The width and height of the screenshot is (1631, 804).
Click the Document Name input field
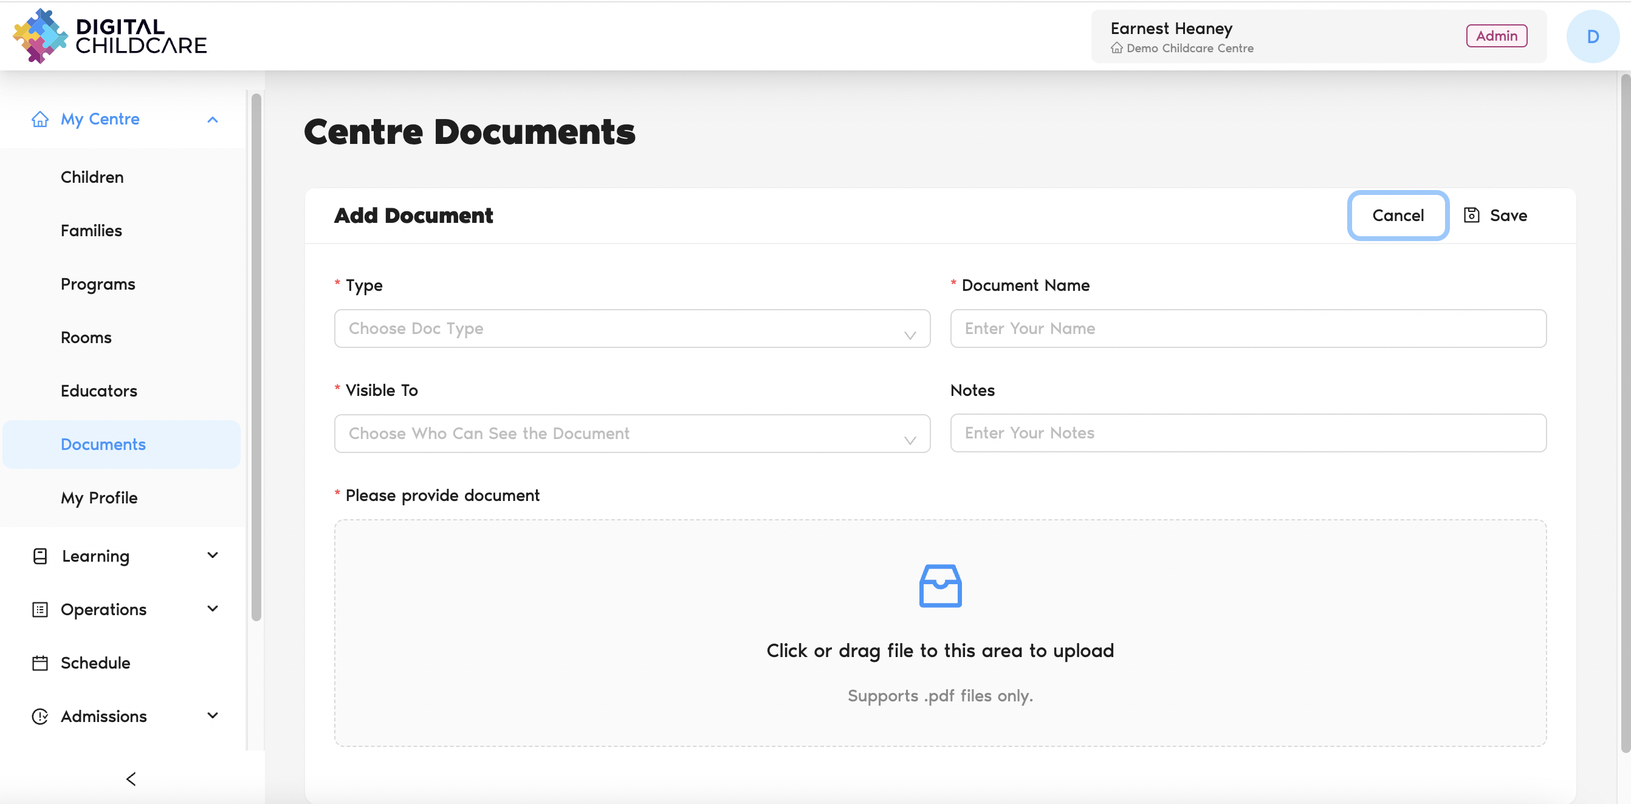[1248, 329]
